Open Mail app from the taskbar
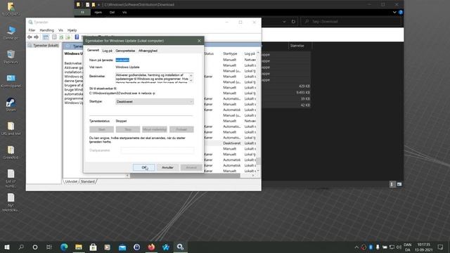Screen dimensions: 450x253 click(x=122, y=247)
